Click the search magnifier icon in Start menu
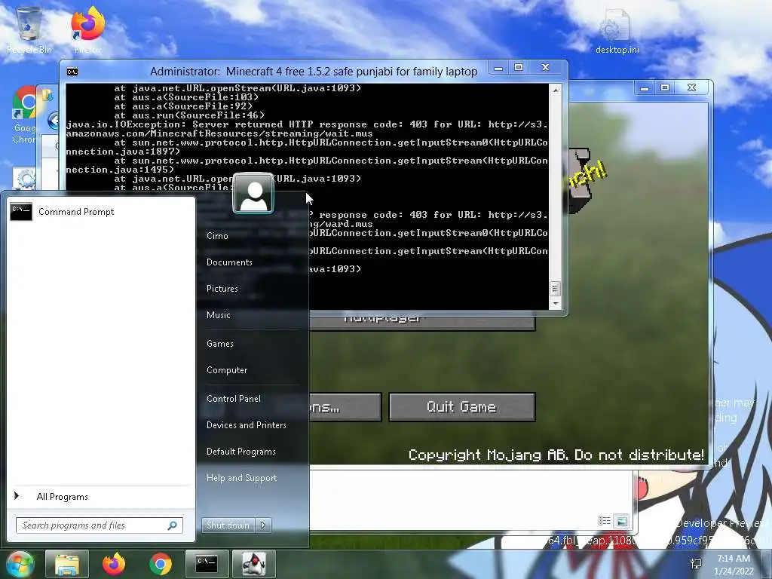Viewport: 772px width, 579px height. pos(173,525)
